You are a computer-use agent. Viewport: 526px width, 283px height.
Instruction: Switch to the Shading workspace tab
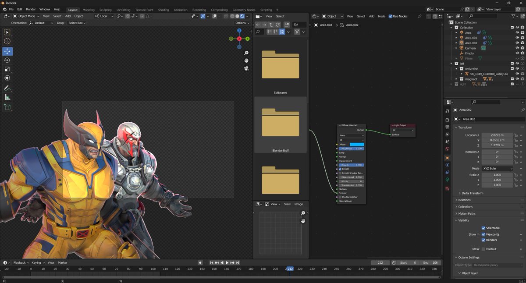pyautogui.click(x=163, y=10)
